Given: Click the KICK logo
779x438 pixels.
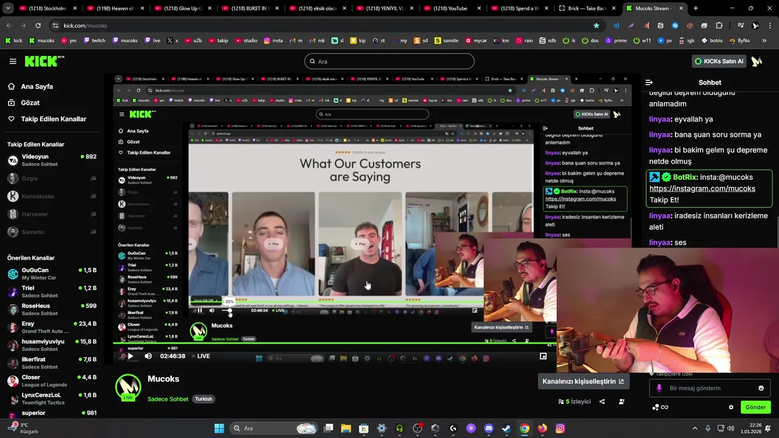Looking at the screenshot, I should click(44, 61).
